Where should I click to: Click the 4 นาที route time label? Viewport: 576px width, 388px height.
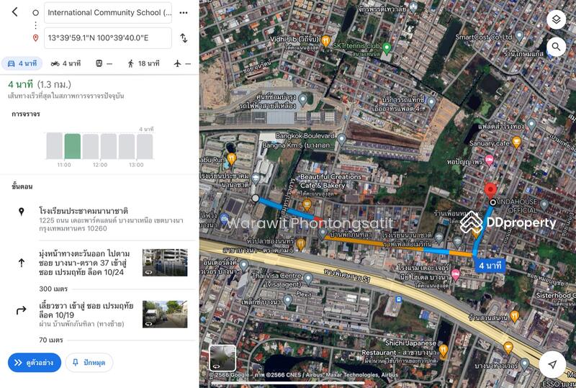click(x=490, y=266)
